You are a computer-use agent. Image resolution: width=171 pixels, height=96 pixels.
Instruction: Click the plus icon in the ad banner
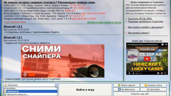tap(25, 74)
